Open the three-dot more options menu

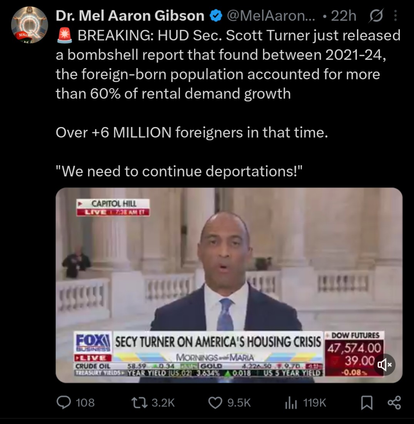tap(396, 16)
